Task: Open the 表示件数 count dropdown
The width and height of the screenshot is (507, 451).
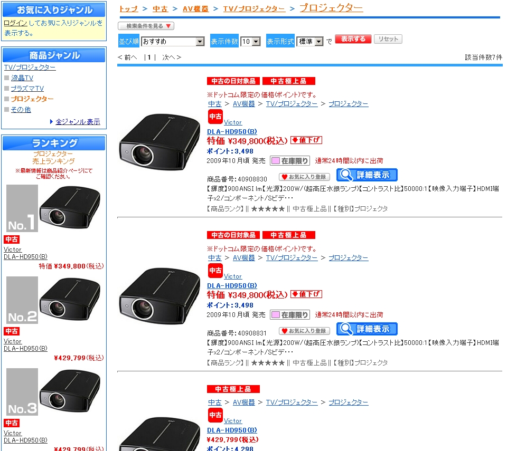Action: [250, 41]
